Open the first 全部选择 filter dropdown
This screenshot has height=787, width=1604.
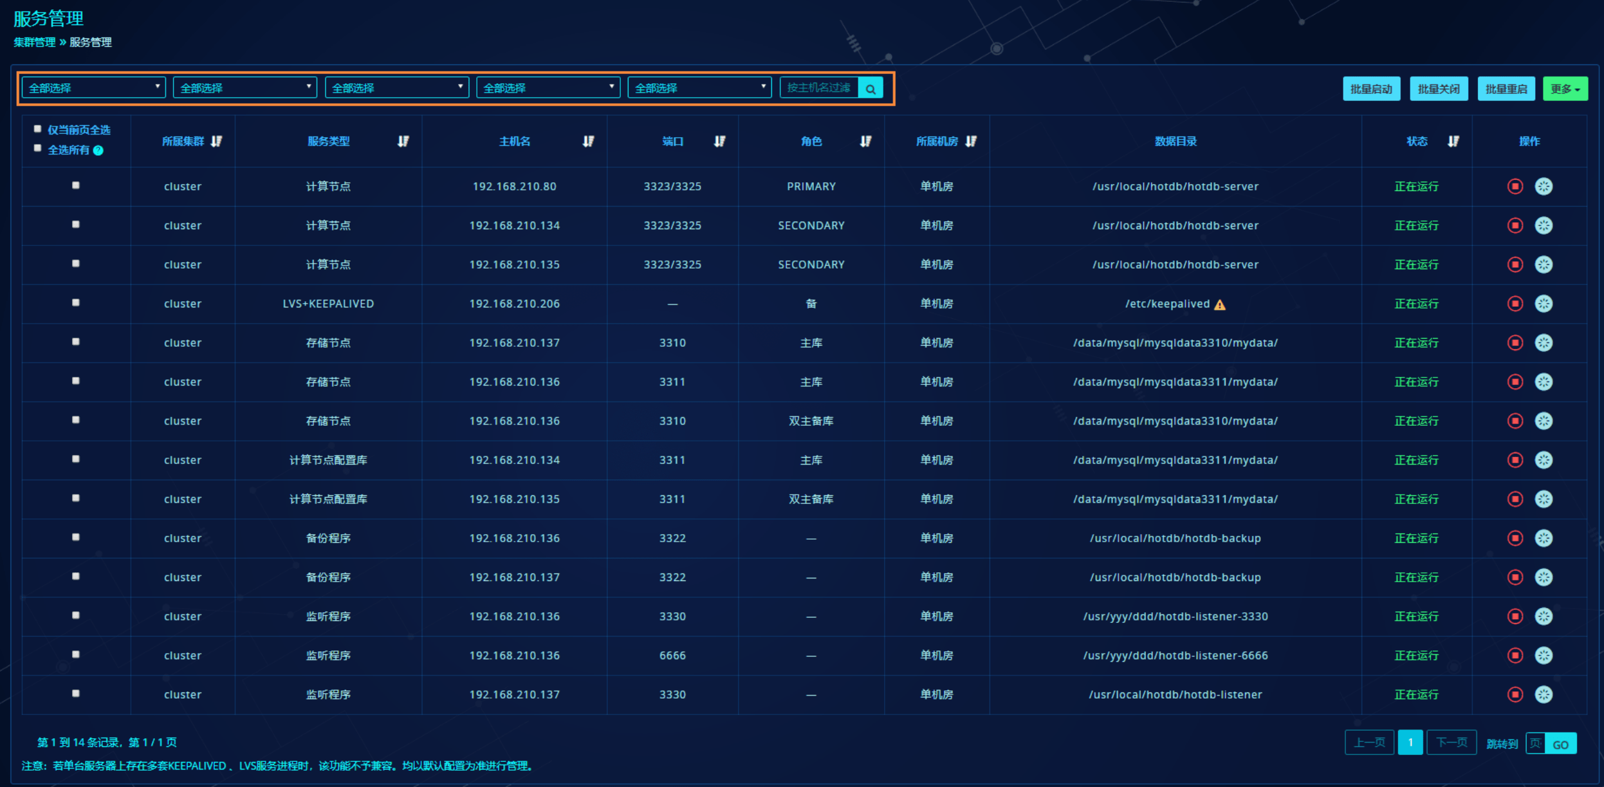tap(93, 88)
